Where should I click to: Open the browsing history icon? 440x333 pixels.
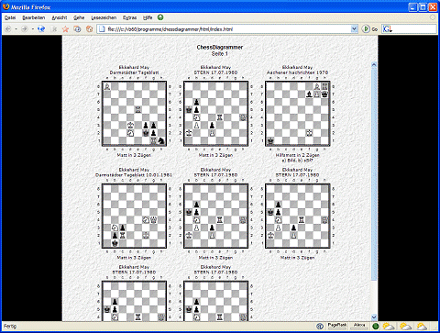tap(77, 29)
